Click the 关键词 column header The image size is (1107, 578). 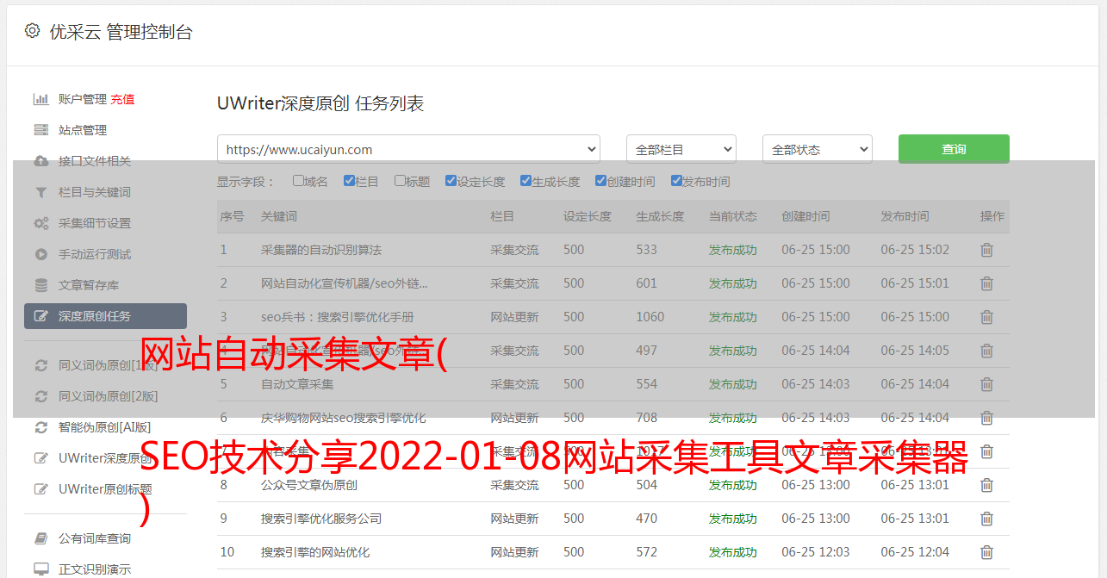coord(279,216)
